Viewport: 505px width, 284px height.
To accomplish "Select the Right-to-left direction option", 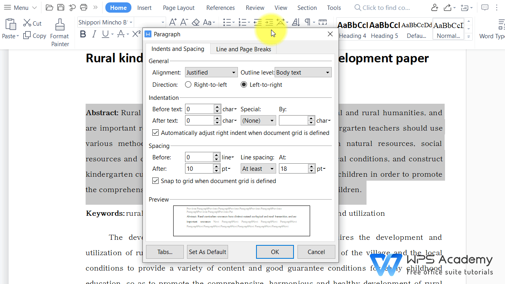I will coord(188,84).
